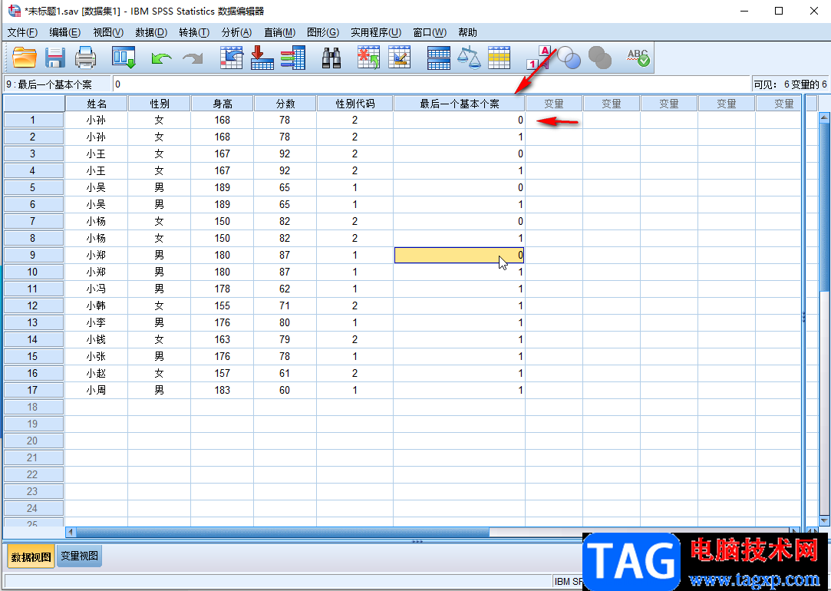Select the name cell 小韩
831x591 pixels.
tap(96, 305)
